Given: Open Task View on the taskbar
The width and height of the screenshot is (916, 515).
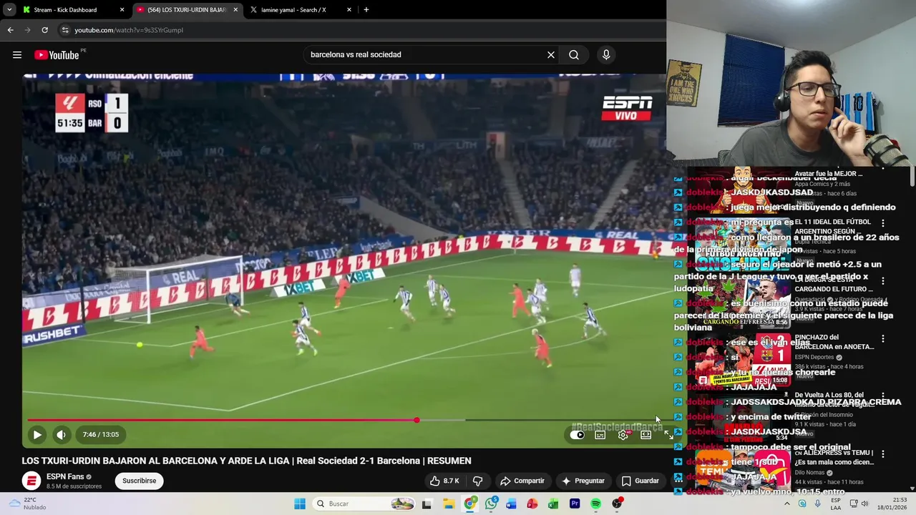Looking at the screenshot, I should tap(427, 504).
